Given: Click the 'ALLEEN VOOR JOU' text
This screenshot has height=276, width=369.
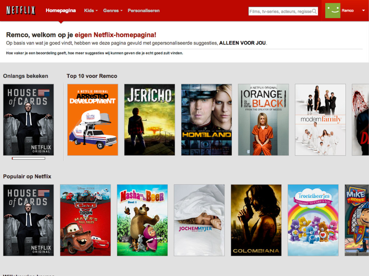Looking at the screenshot, I should tap(243, 43).
